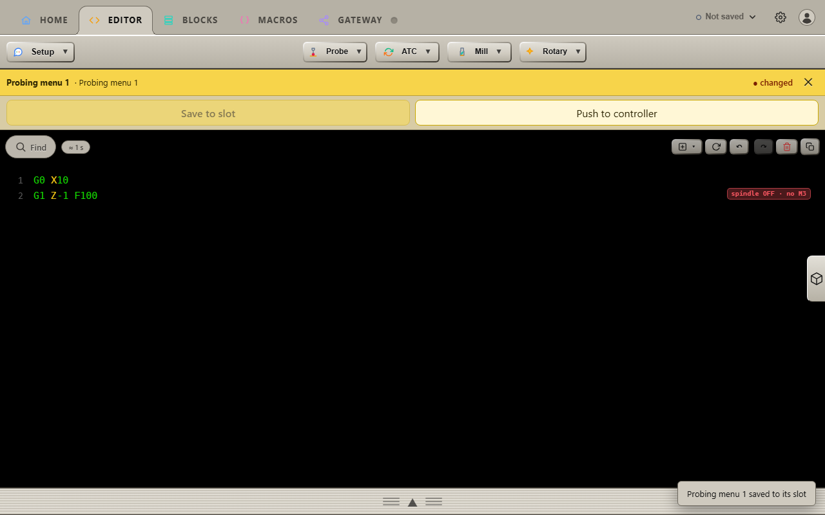The width and height of the screenshot is (825, 515).
Task: Expand the bottom panel arrow
Action: [x=412, y=502]
